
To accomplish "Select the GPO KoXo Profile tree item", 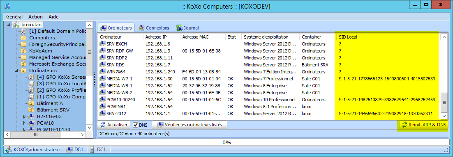I will pos(62,90).
